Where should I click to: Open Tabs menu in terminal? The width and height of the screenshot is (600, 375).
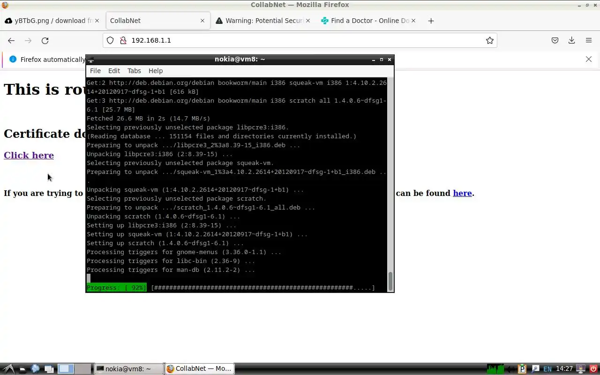click(134, 71)
